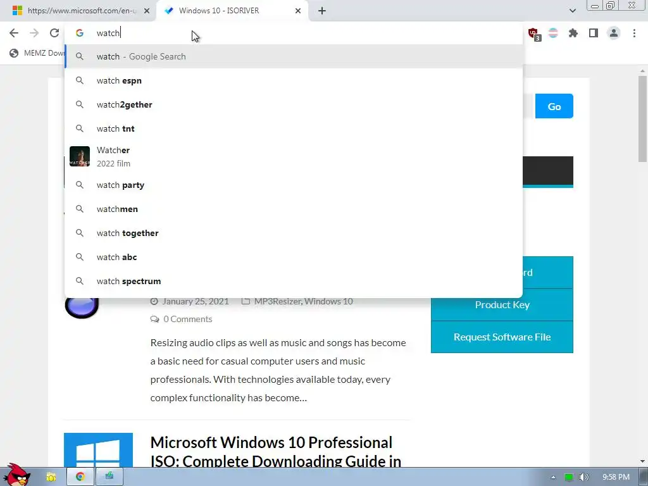The height and width of the screenshot is (486, 648).
Task: Select the 'watch together' suggestion
Action: tap(294, 233)
